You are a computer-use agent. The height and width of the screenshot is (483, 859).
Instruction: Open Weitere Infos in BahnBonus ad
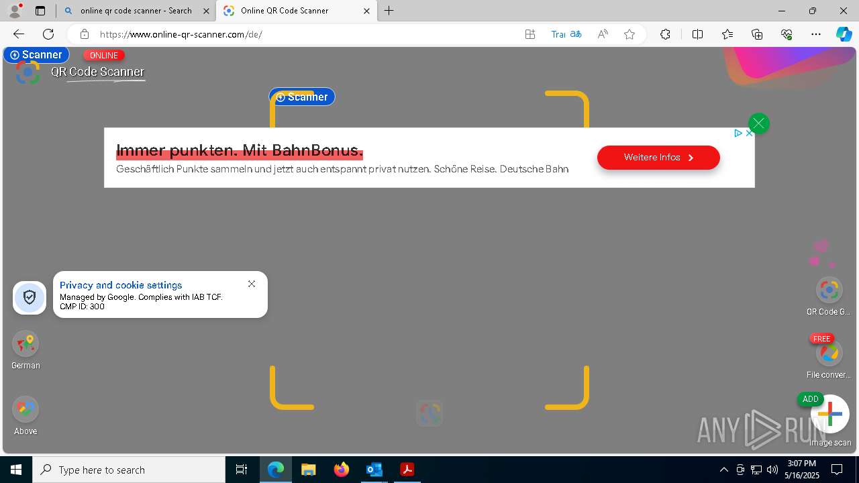tap(658, 158)
